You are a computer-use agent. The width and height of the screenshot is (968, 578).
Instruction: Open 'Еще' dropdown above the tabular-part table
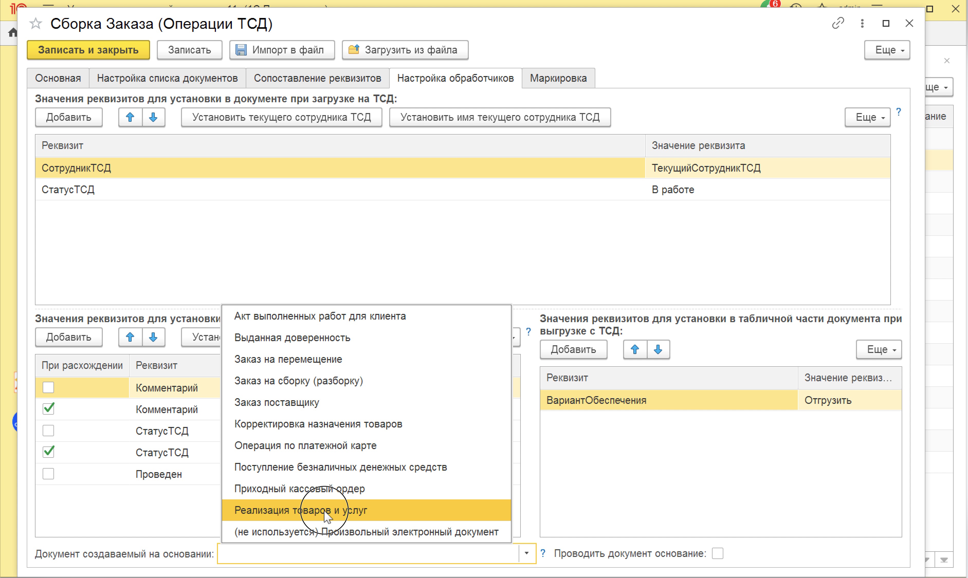tap(879, 349)
